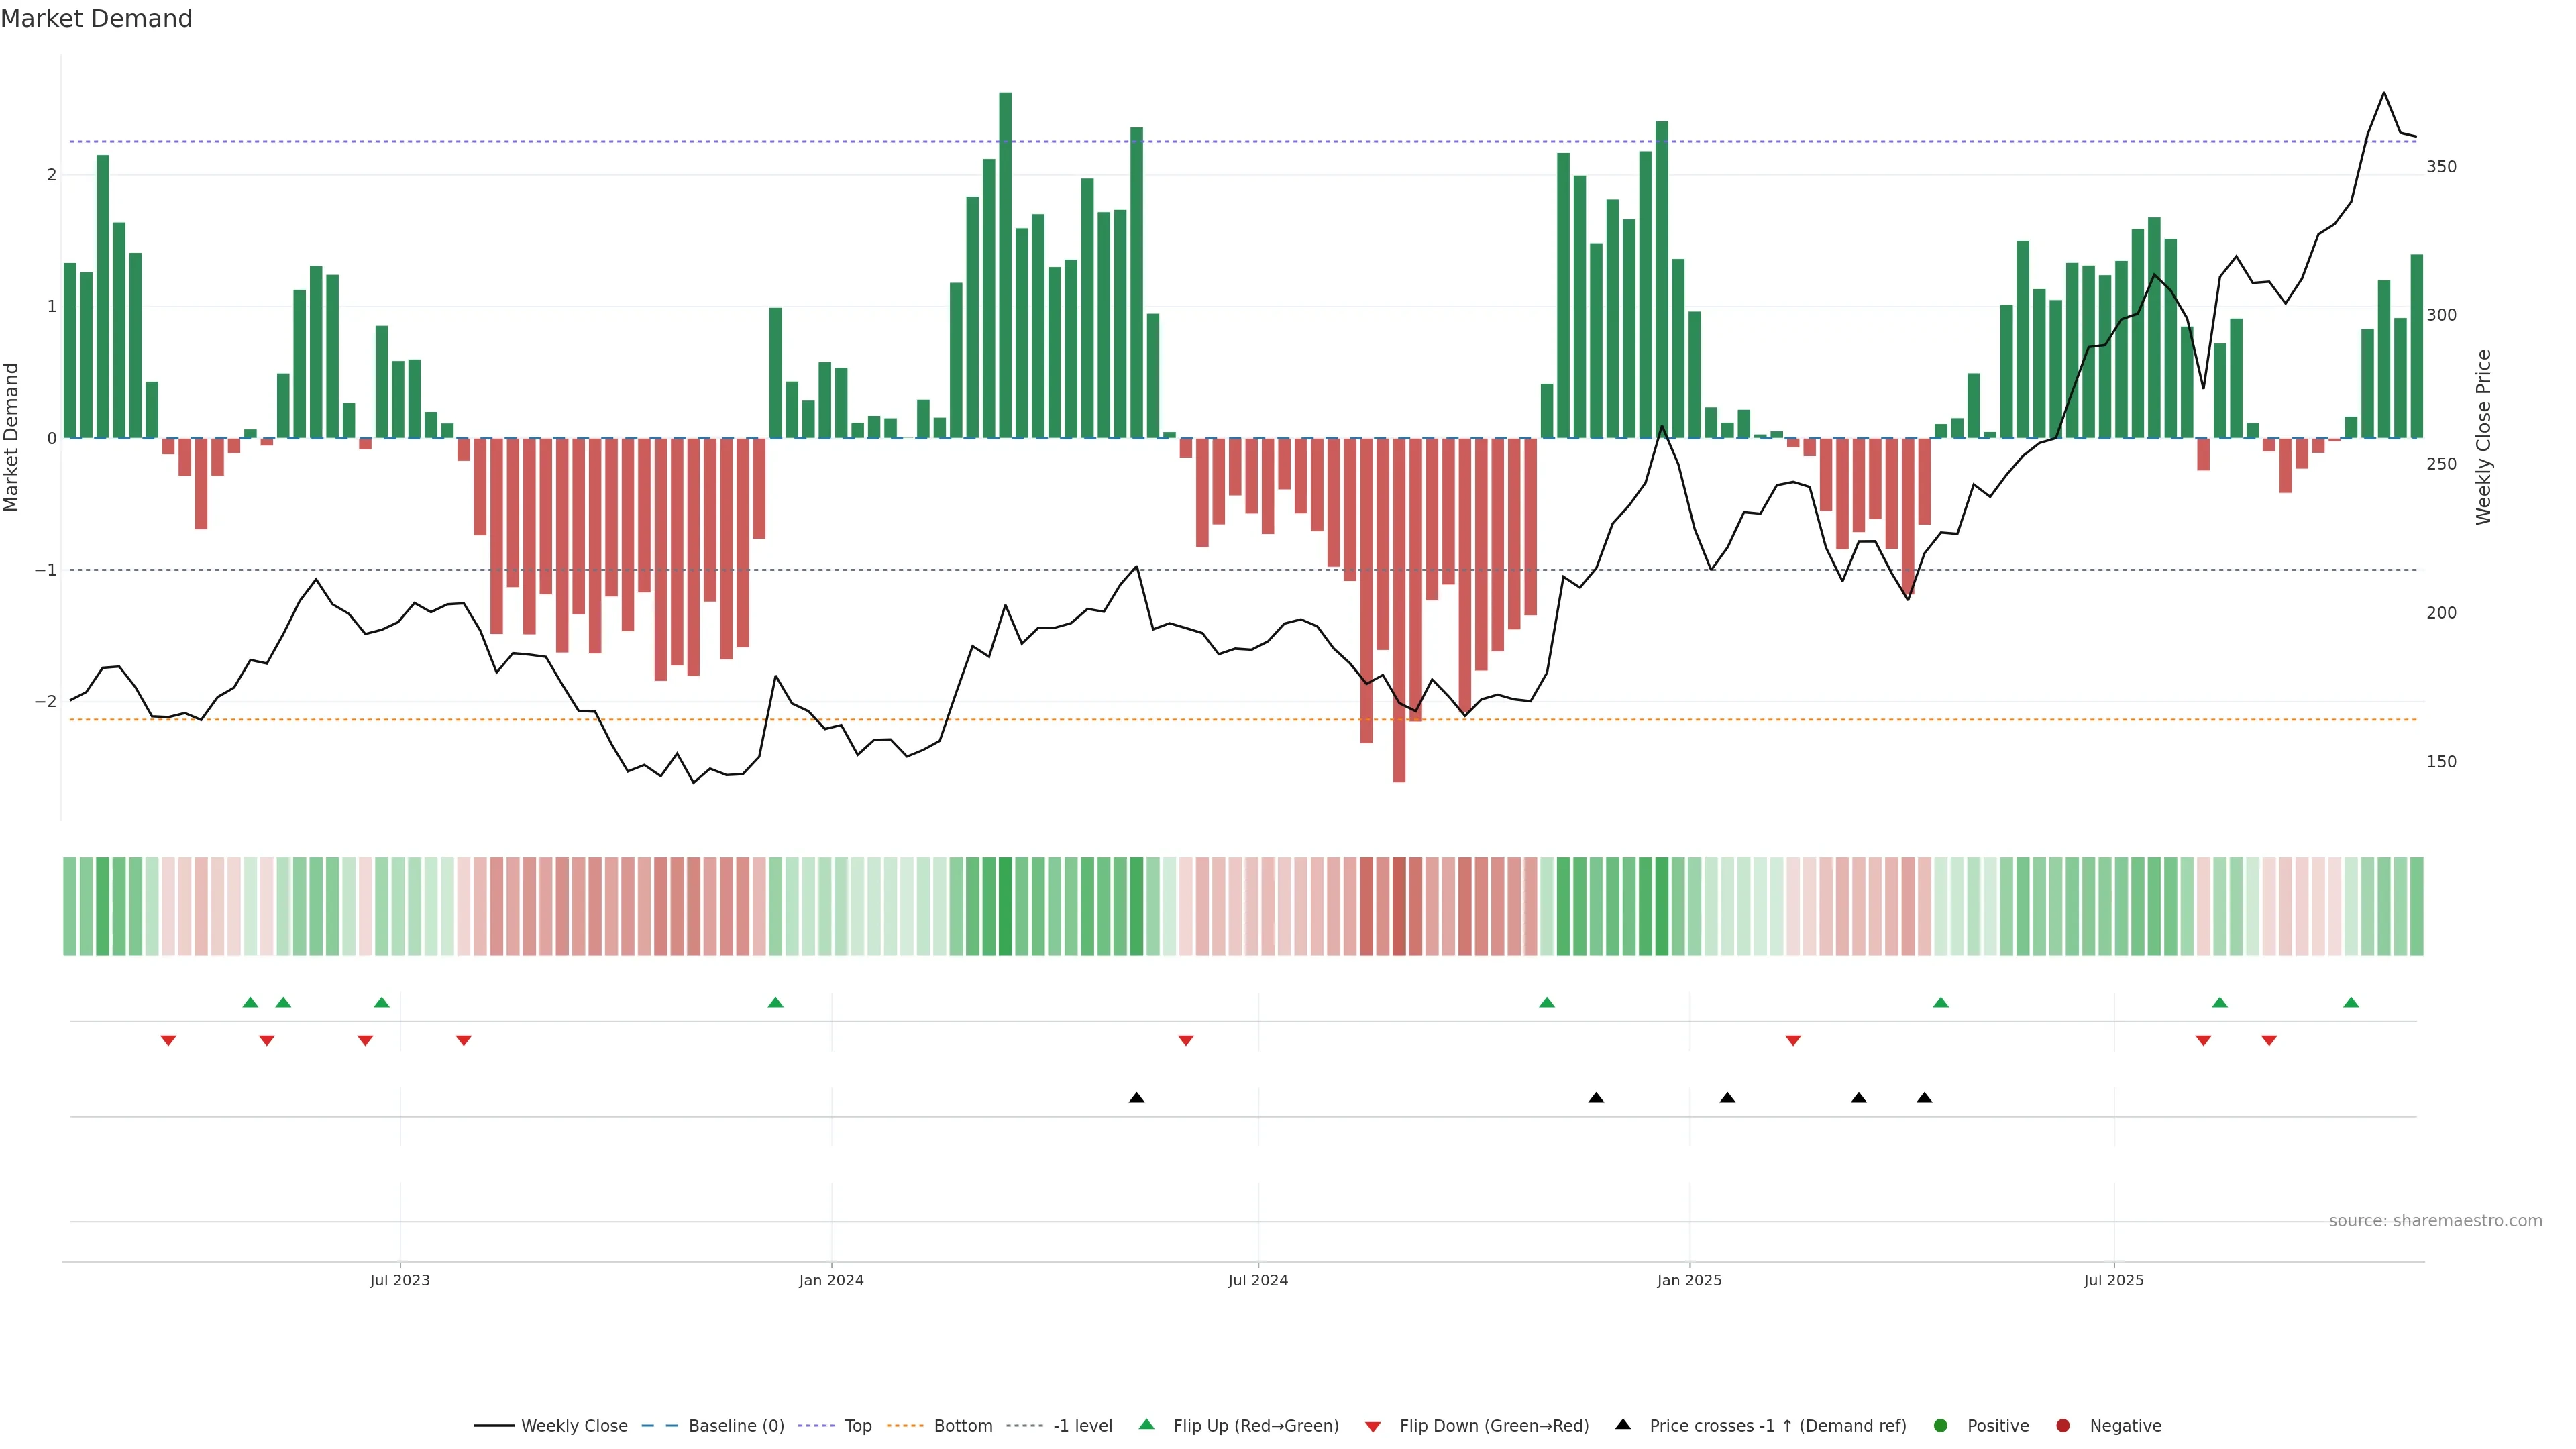Click the green Flip Up triangle legend icon
2576x1449 pixels.
tap(1147, 1425)
